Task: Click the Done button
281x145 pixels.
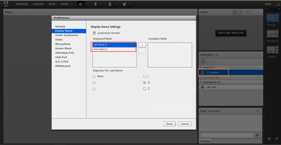Action: pos(169,124)
